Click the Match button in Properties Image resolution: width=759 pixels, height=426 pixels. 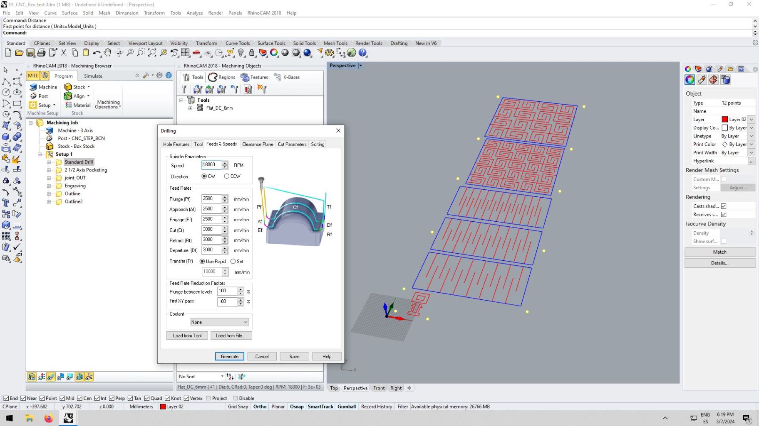[x=719, y=252]
